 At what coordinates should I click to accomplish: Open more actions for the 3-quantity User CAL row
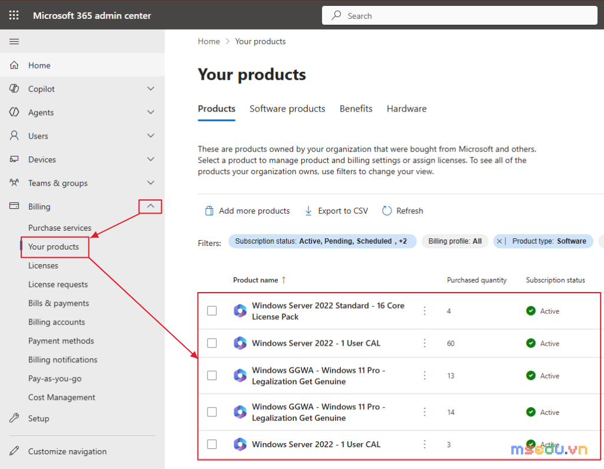tap(425, 444)
